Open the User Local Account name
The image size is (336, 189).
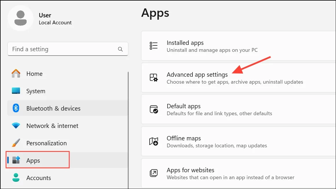55,19
